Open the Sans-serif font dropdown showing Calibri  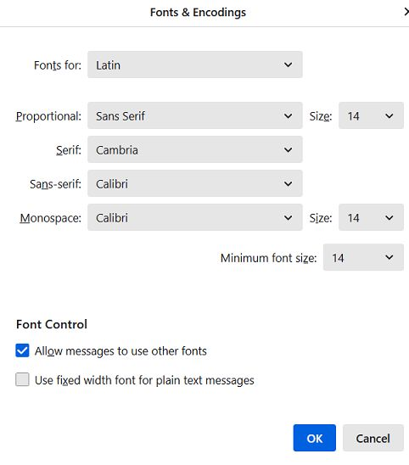[x=195, y=183]
